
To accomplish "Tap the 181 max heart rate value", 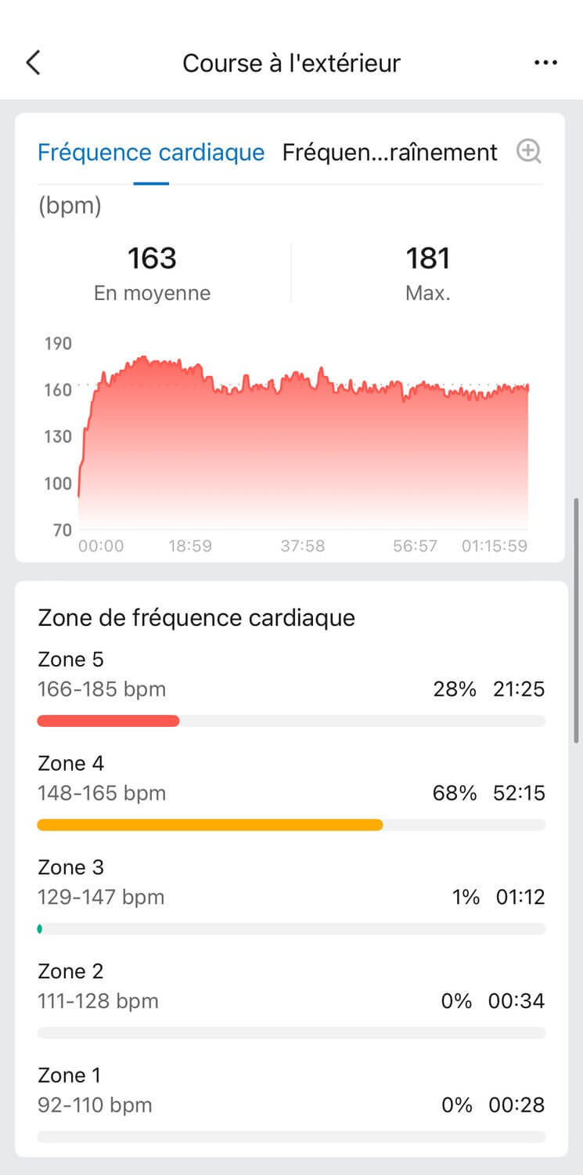I will (x=428, y=258).
